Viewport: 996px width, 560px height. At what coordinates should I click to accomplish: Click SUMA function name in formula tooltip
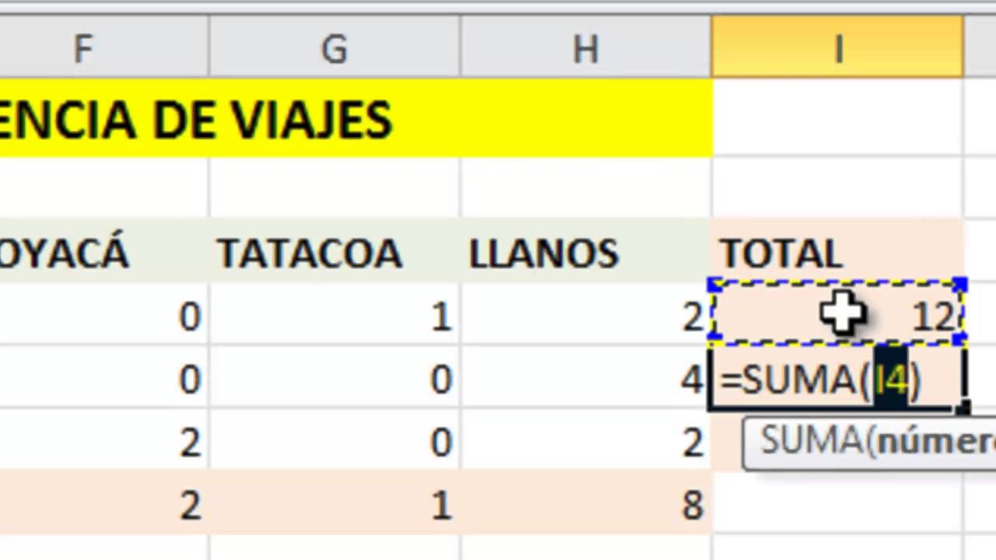coord(809,442)
